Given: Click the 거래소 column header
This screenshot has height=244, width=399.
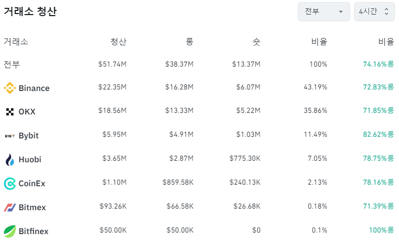Looking at the screenshot, I should [16, 42].
